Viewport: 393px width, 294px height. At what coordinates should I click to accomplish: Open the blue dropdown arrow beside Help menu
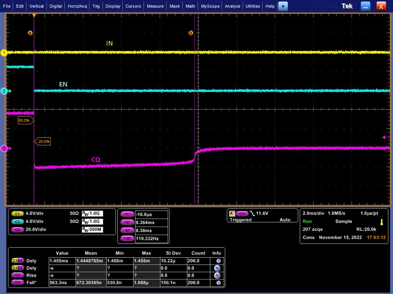283,6
